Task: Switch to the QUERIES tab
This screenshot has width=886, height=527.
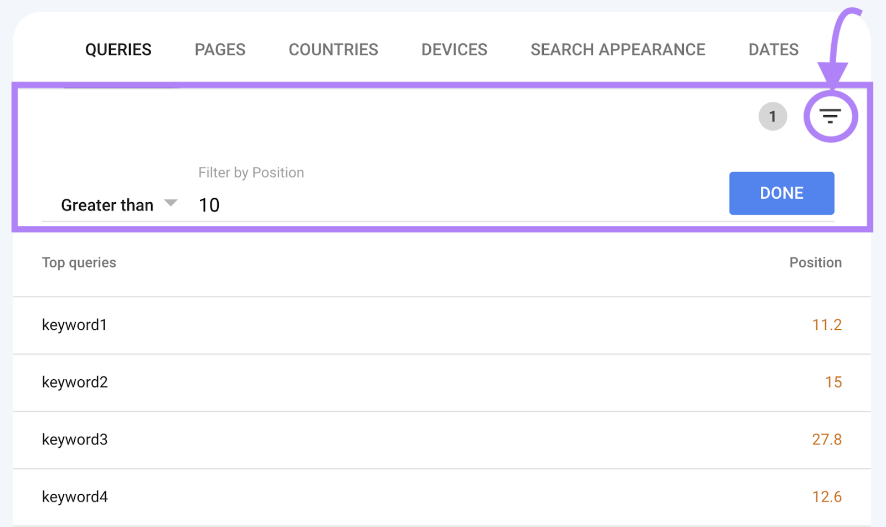Action: (x=118, y=50)
